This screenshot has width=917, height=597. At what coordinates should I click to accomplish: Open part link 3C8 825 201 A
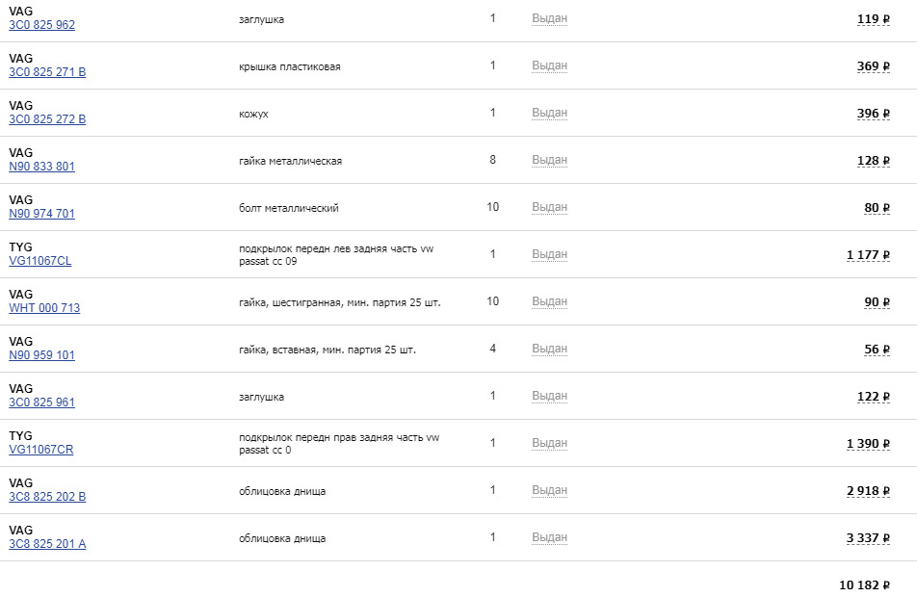47,544
